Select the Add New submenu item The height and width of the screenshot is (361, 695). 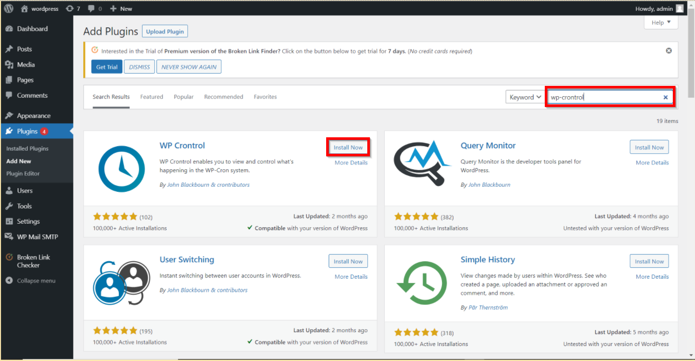19,161
